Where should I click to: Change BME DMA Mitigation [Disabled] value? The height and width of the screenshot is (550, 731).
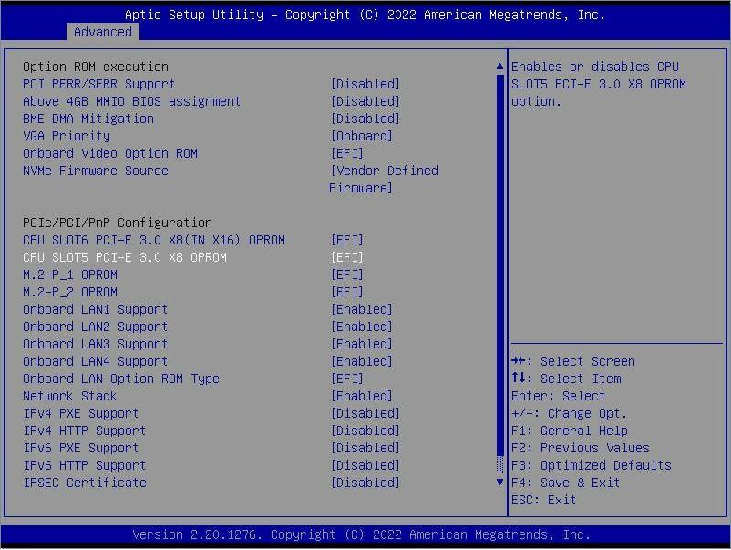click(365, 119)
